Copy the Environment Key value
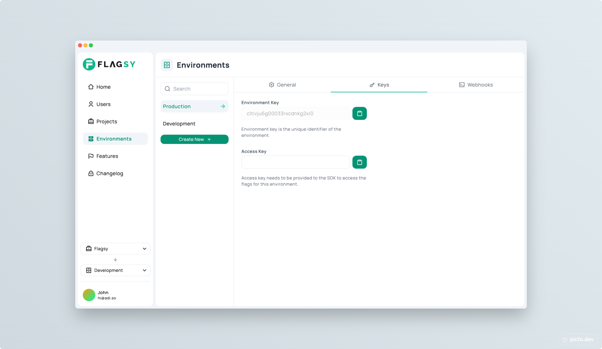The height and width of the screenshot is (349, 602). coord(359,113)
